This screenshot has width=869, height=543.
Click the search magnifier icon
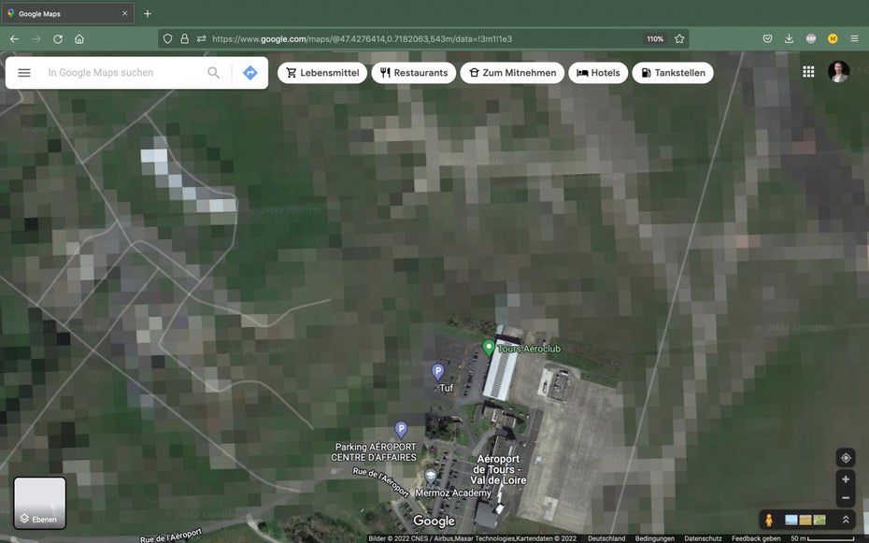[x=213, y=73]
